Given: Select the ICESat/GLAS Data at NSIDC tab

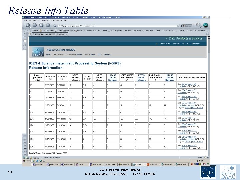Looking at the screenshot, I should click(50, 34).
